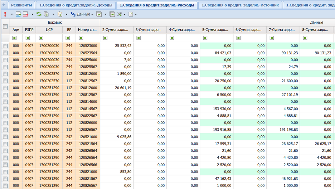Open filter icon under 6-Сумма задо... column
Viewport: 335px width, 189px height.
[238, 38]
